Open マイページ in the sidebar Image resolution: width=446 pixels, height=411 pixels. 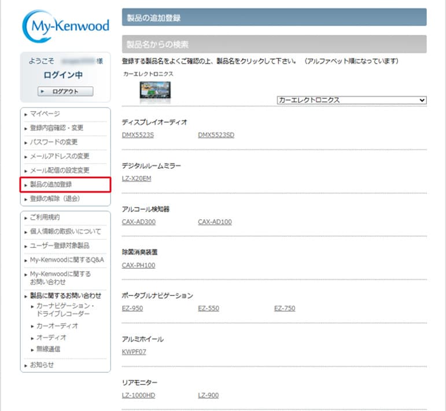tap(45, 114)
